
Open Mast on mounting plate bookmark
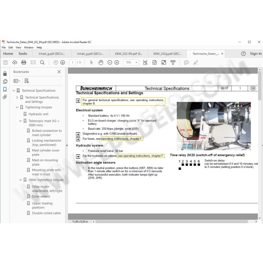tap(45, 163)
